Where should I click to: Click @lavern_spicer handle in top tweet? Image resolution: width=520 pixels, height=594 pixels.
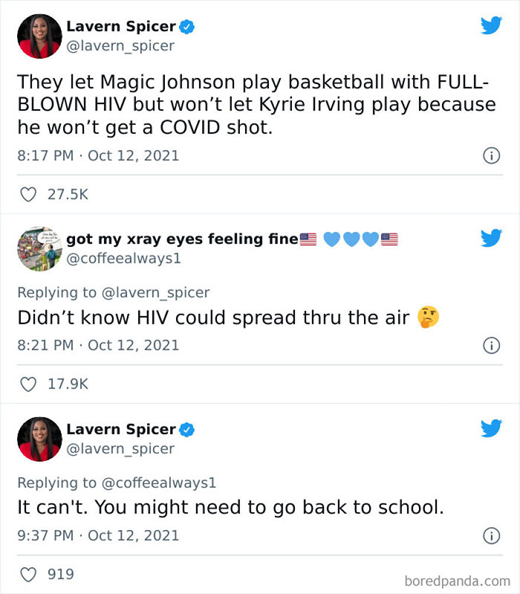click(x=120, y=46)
